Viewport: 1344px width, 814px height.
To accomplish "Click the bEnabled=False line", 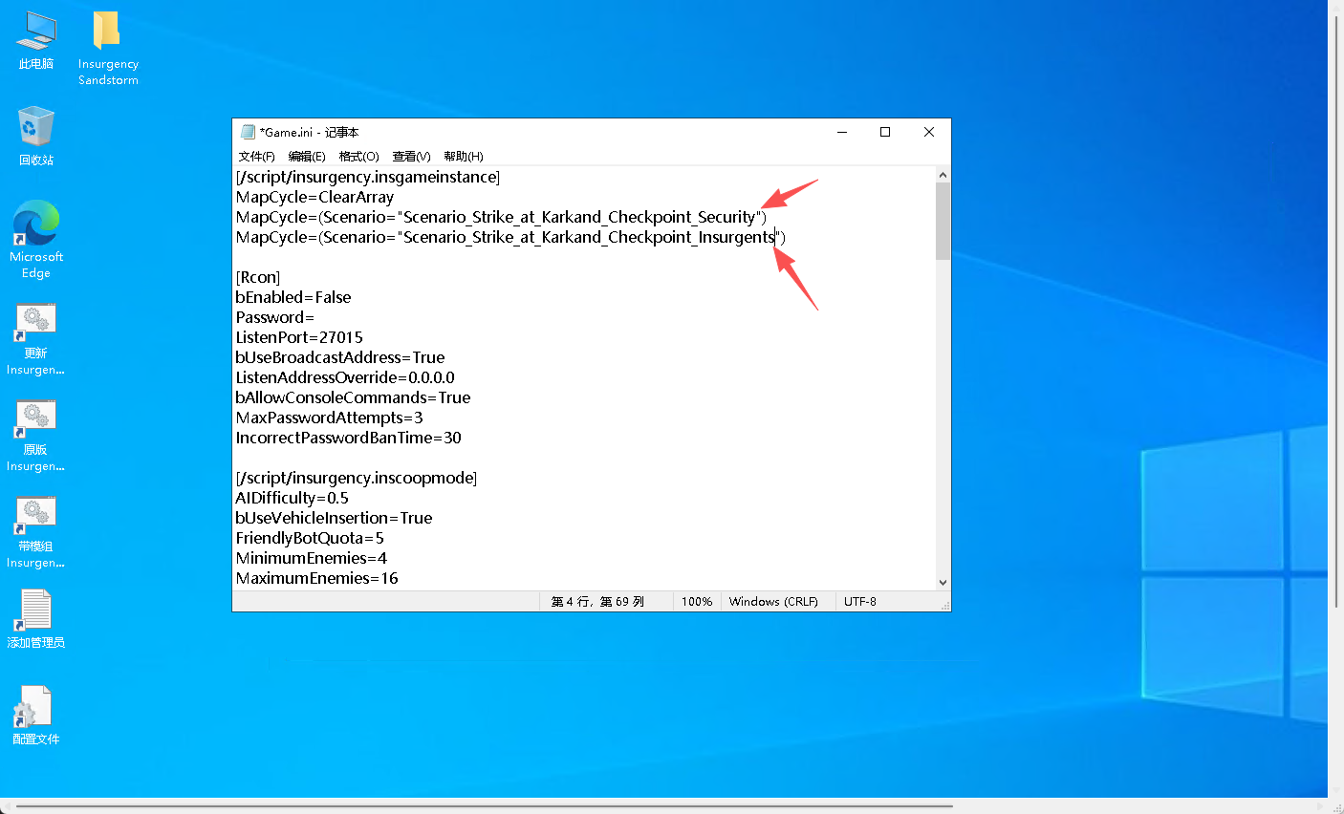I will [x=293, y=297].
